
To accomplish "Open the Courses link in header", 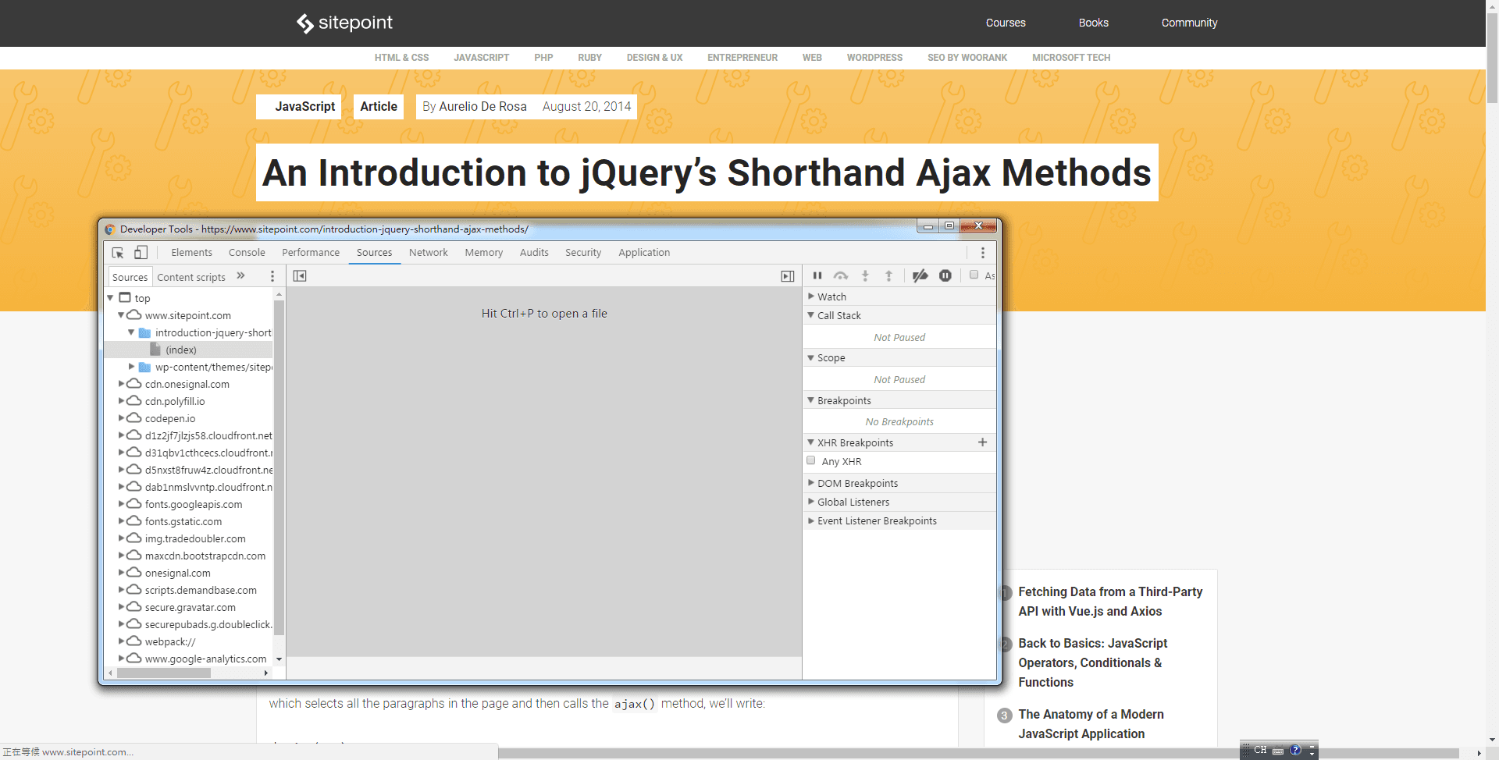I will tap(1006, 23).
